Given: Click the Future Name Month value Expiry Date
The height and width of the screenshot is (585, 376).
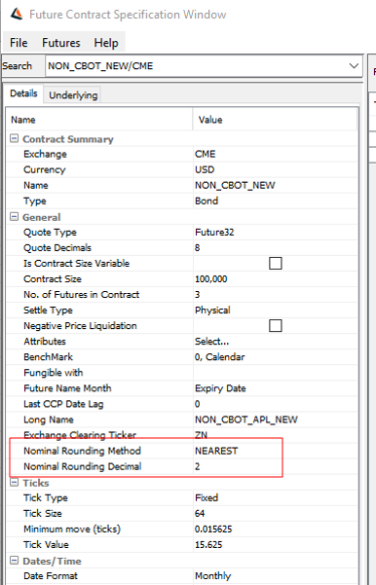Looking at the screenshot, I should pos(220,388).
